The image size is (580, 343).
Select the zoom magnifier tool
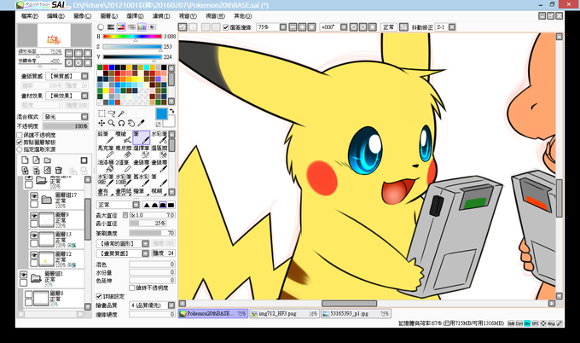112,123
